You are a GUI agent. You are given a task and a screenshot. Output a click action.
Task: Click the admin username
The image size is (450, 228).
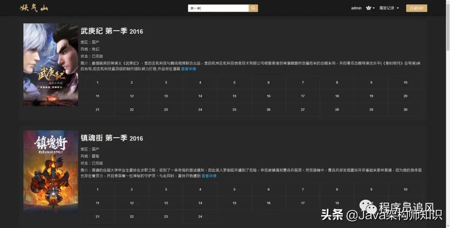(356, 8)
